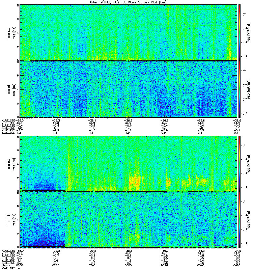Click the 0400 time label

[237, 265]
